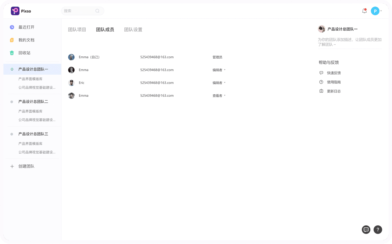Click the plus icon to create team
Screen dimensions: 392x244
pos(12,166)
